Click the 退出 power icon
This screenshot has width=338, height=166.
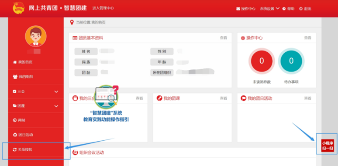click(301, 9)
